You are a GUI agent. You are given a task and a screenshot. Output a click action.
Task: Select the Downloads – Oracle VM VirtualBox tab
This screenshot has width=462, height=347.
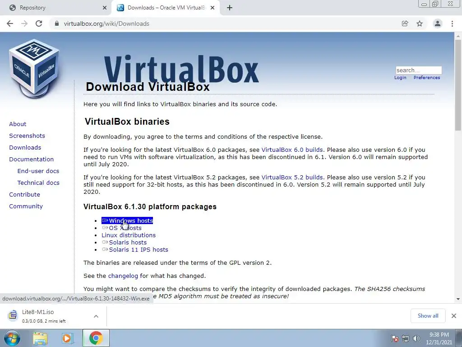[x=166, y=8]
